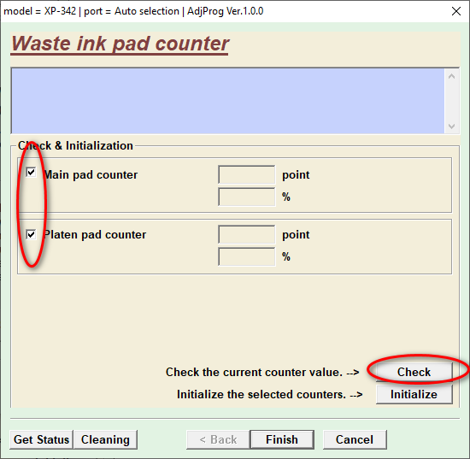Click the log area's scroll down arrow
Screen dimensions: 470x459
(x=452, y=127)
